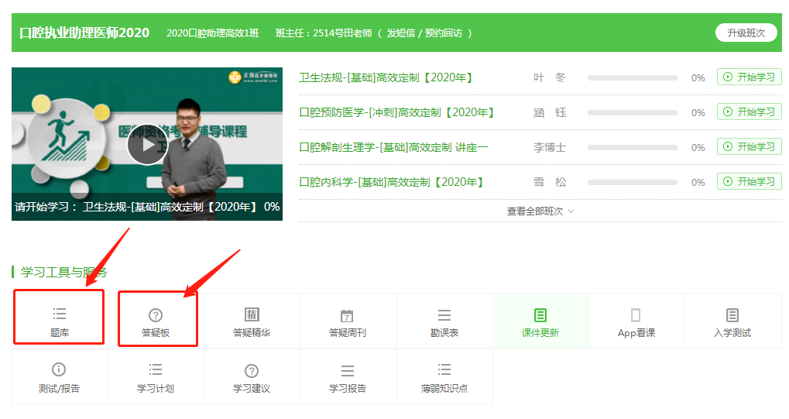Click 开始学习 for 口腔内科学 course
Screen dimensions: 789x419
tap(749, 182)
